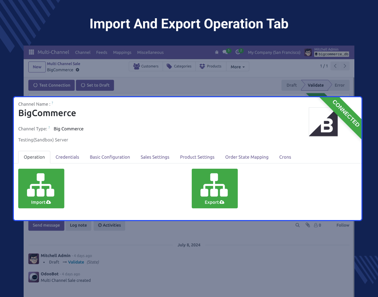Click the BigCommerce logo image

(x=323, y=122)
